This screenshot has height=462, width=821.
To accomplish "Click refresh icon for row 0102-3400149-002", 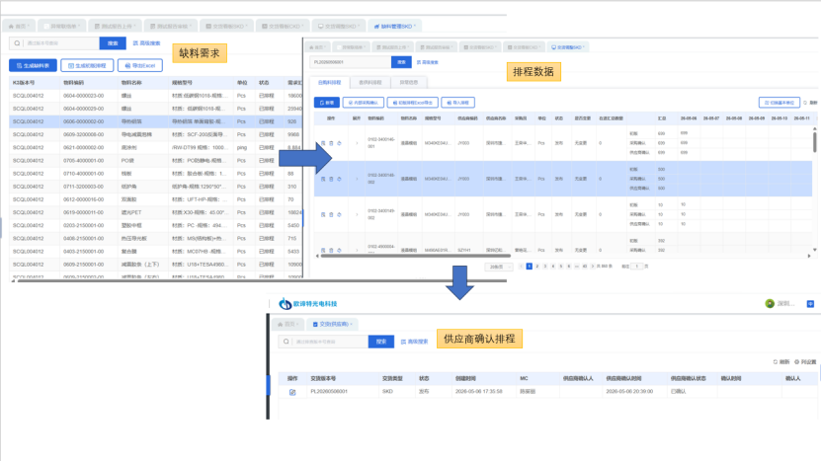I will pos(339,214).
